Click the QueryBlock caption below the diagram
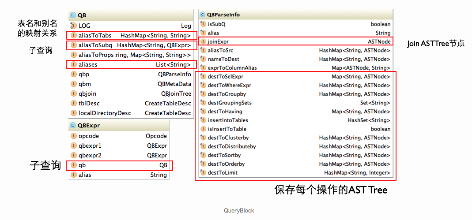Image resolution: width=472 pixels, height=220 pixels. (x=239, y=210)
